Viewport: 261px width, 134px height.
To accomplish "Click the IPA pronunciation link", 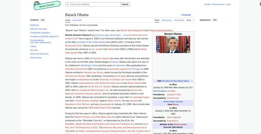I will (x=106, y=35).
